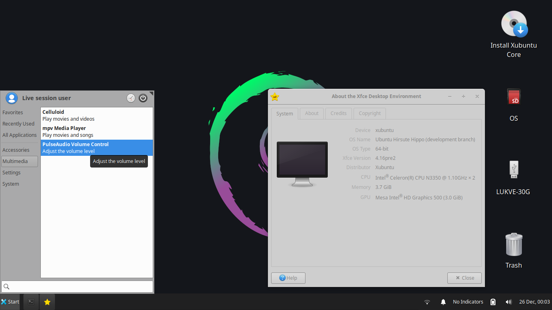Click the Device value xubuntu
Image resolution: width=552 pixels, height=310 pixels.
[x=384, y=130]
